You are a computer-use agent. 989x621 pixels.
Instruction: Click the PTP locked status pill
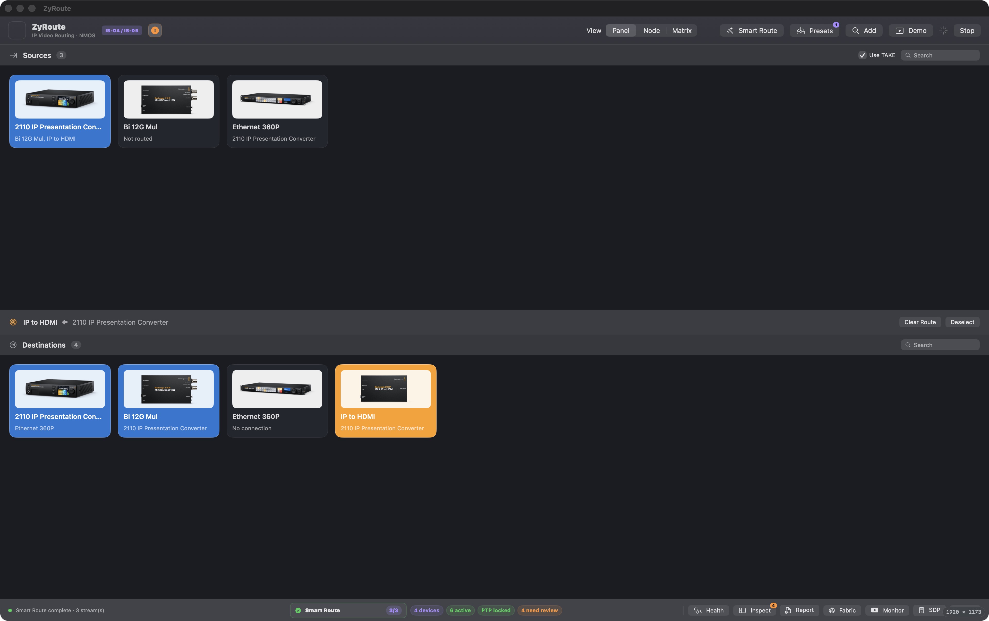(496, 610)
